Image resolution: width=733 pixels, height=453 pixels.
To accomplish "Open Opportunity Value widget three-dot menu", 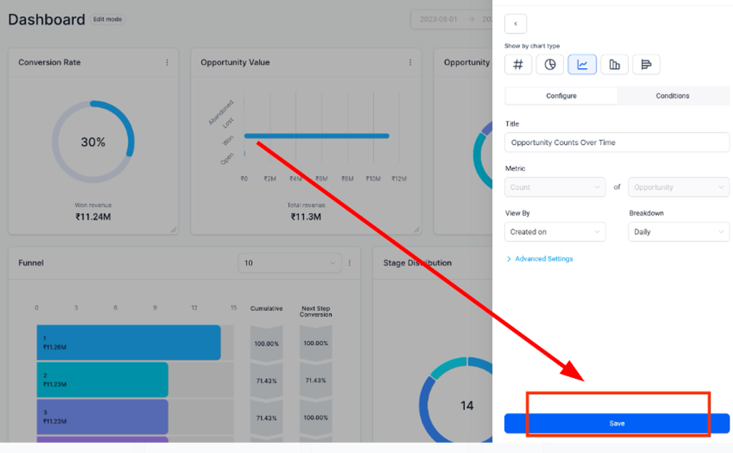I will (410, 63).
